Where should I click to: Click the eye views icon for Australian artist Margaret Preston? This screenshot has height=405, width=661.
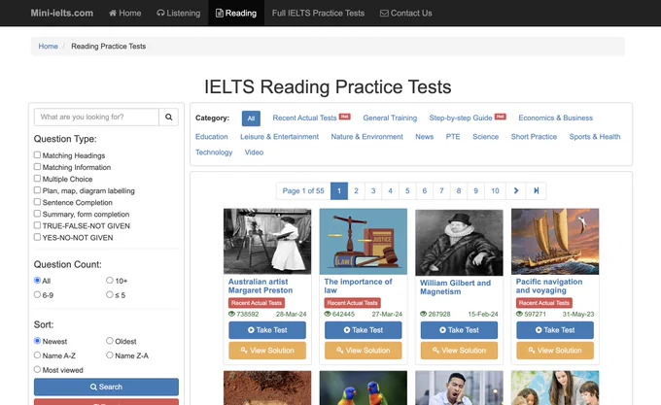click(231, 314)
